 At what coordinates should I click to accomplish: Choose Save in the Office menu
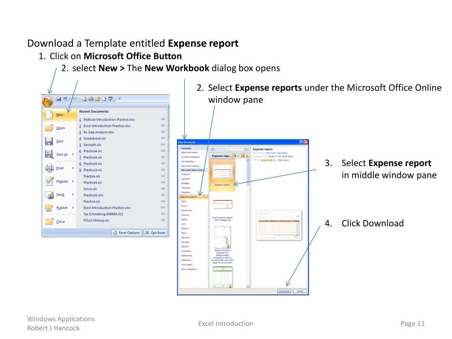[x=60, y=141]
